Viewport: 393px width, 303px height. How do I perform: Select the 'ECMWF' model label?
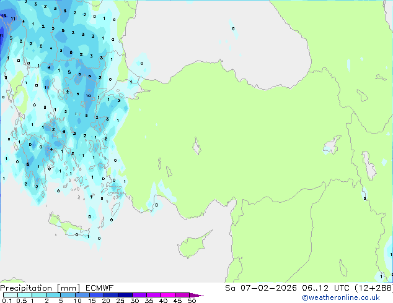pos(99,288)
